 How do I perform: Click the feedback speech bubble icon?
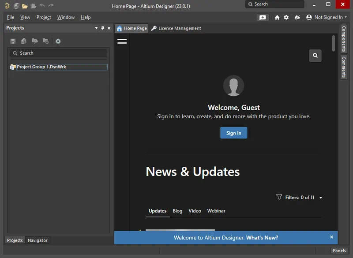click(x=263, y=18)
